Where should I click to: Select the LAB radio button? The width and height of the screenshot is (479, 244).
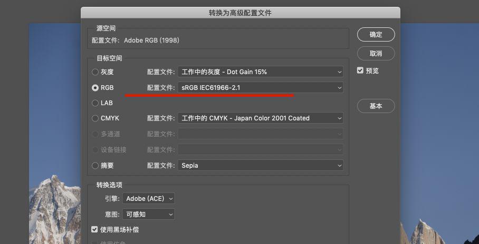(95, 103)
